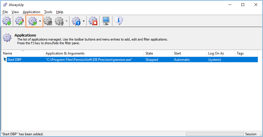
Task: Sort by Application & Arguments column header
Action: (94, 53)
